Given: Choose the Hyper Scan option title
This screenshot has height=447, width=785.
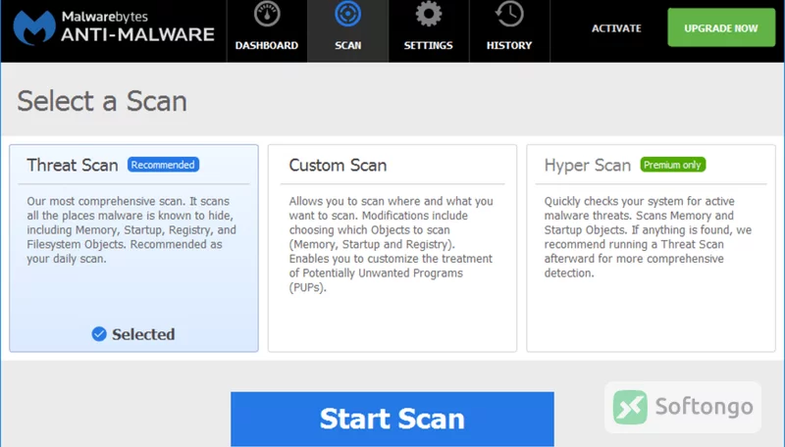Looking at the screenshot, I should tap(587, 166).
